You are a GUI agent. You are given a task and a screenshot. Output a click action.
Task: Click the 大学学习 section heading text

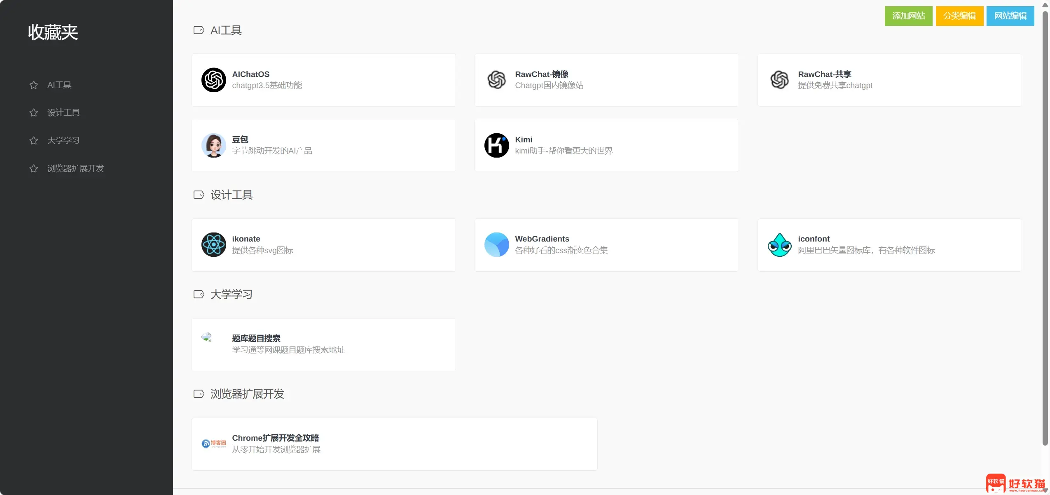coord(232,294)
